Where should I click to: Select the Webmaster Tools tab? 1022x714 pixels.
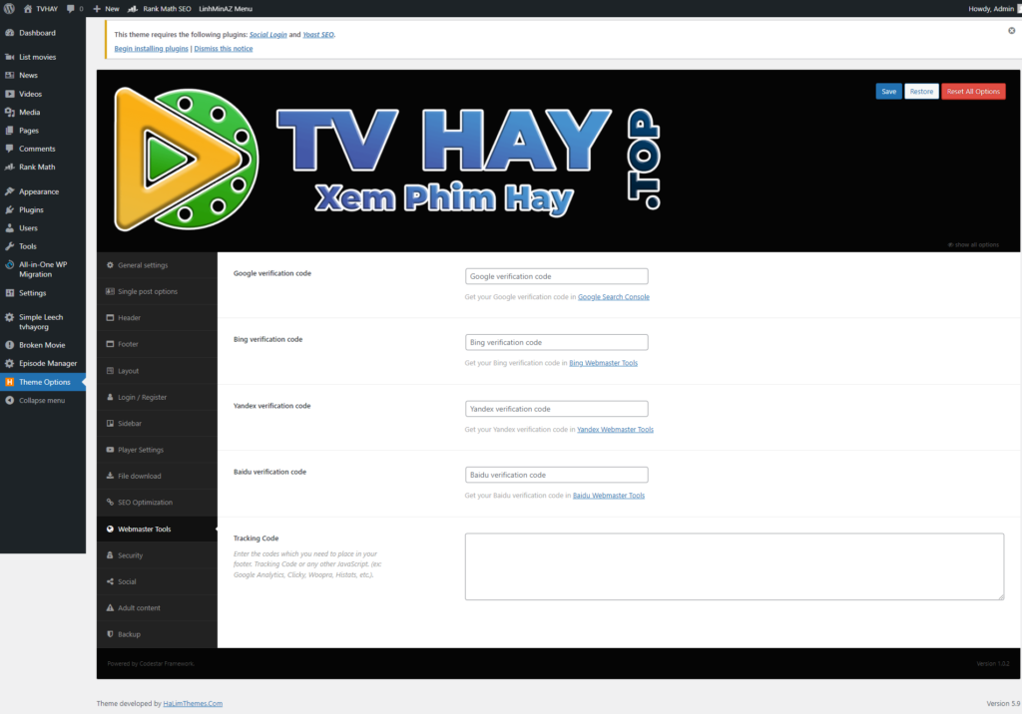157,529
